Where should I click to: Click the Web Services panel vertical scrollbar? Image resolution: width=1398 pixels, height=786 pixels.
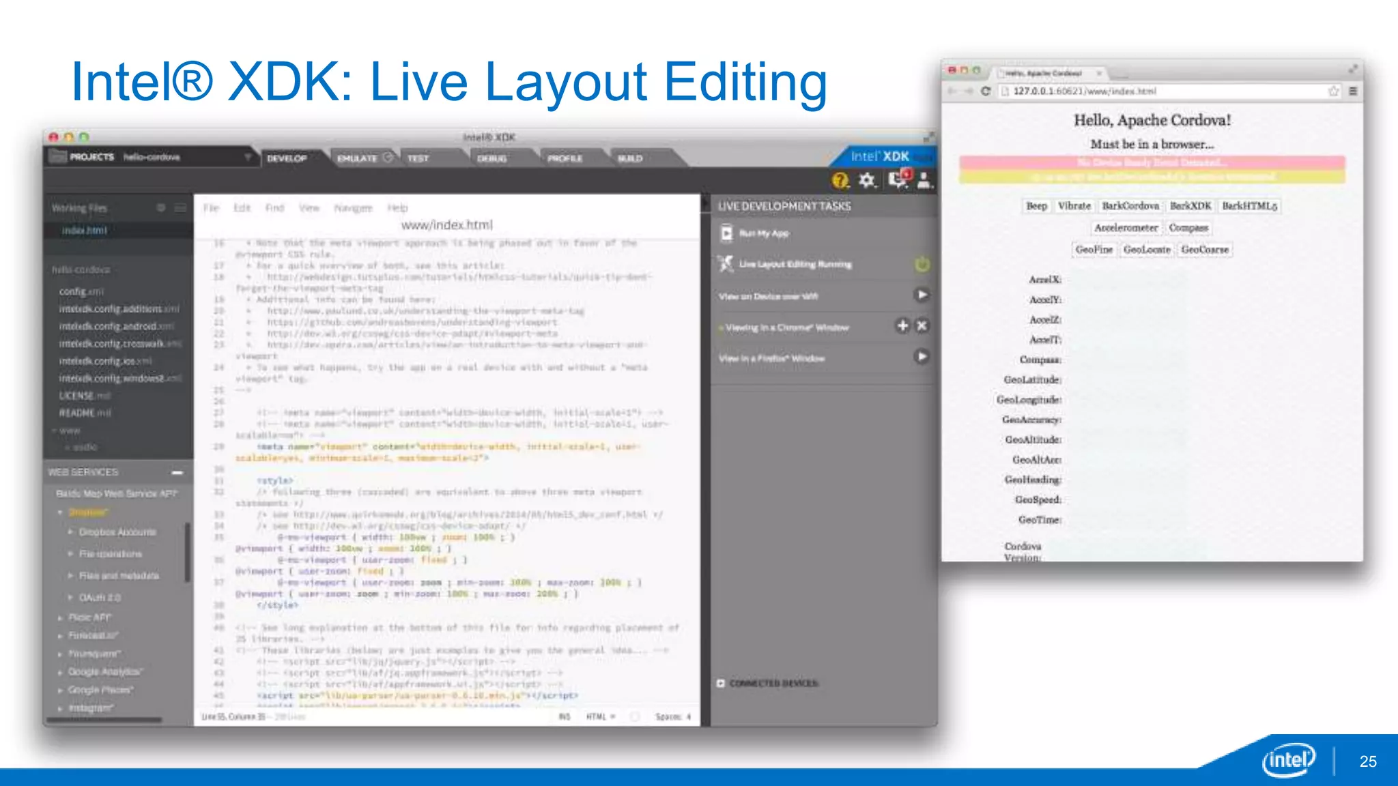[187, 553]
